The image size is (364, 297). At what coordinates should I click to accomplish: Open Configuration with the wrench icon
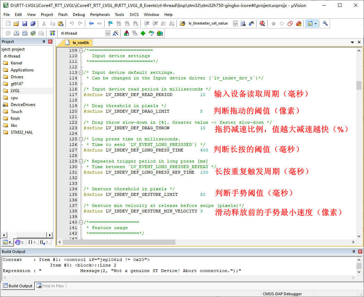[325, 24]
